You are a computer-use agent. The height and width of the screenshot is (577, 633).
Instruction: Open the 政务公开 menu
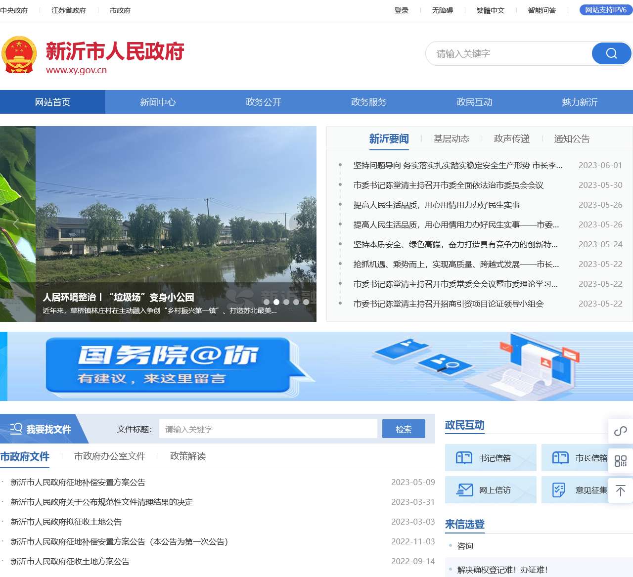tap(263, 102)
